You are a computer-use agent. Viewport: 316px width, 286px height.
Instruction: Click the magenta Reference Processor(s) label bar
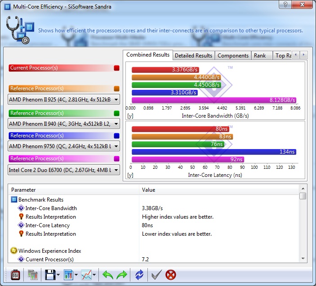61,158
